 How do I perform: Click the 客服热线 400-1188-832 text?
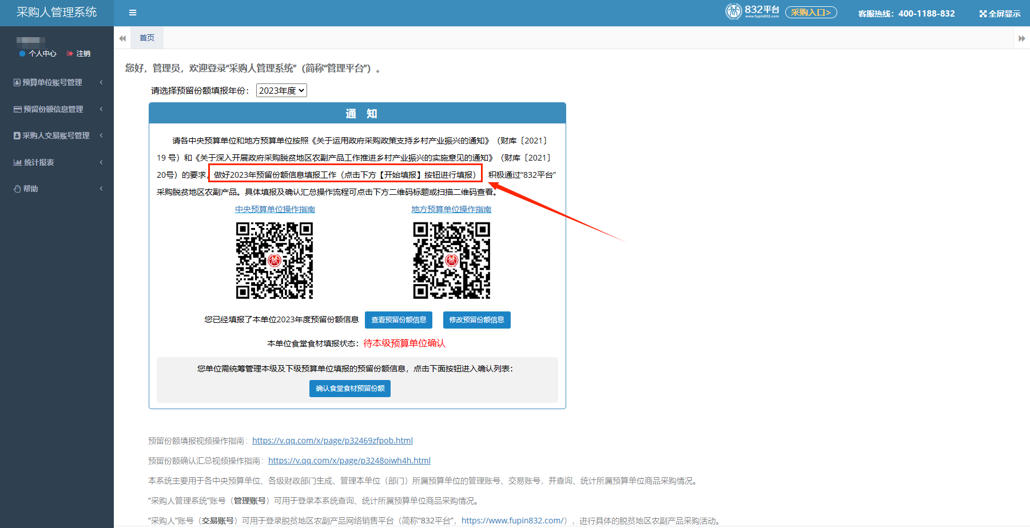click(906, 14)
